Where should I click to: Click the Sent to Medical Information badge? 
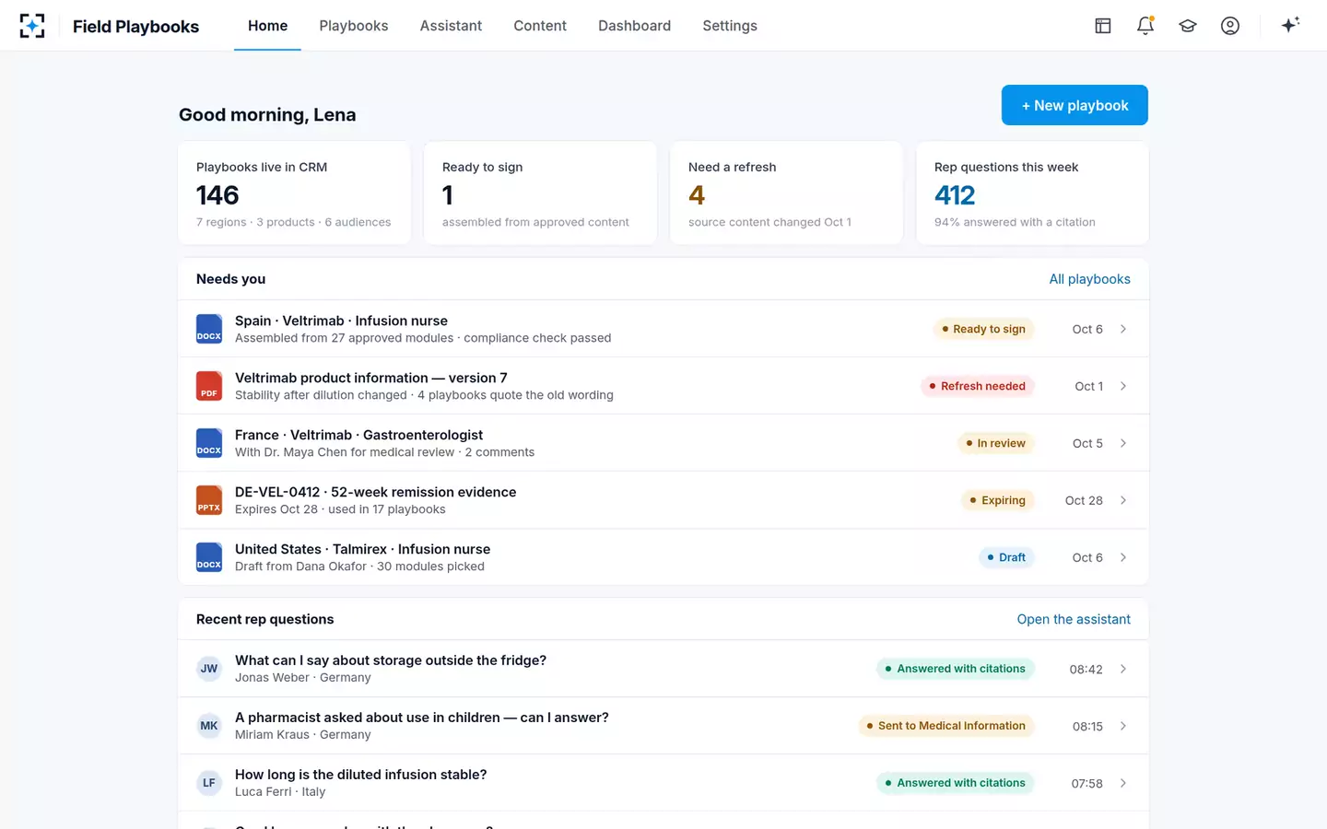point(945,726)
